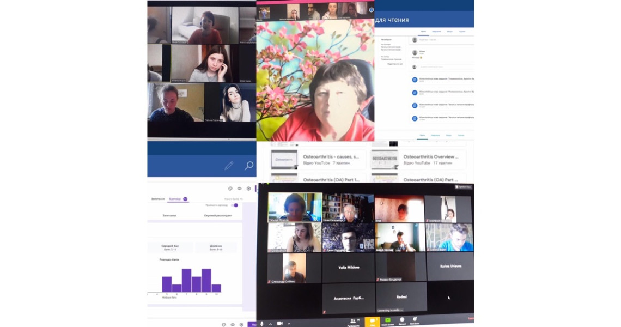Open the highlighted Chat button in Zoom
Viewport: 621px width, 327px height.
point(372,322)
